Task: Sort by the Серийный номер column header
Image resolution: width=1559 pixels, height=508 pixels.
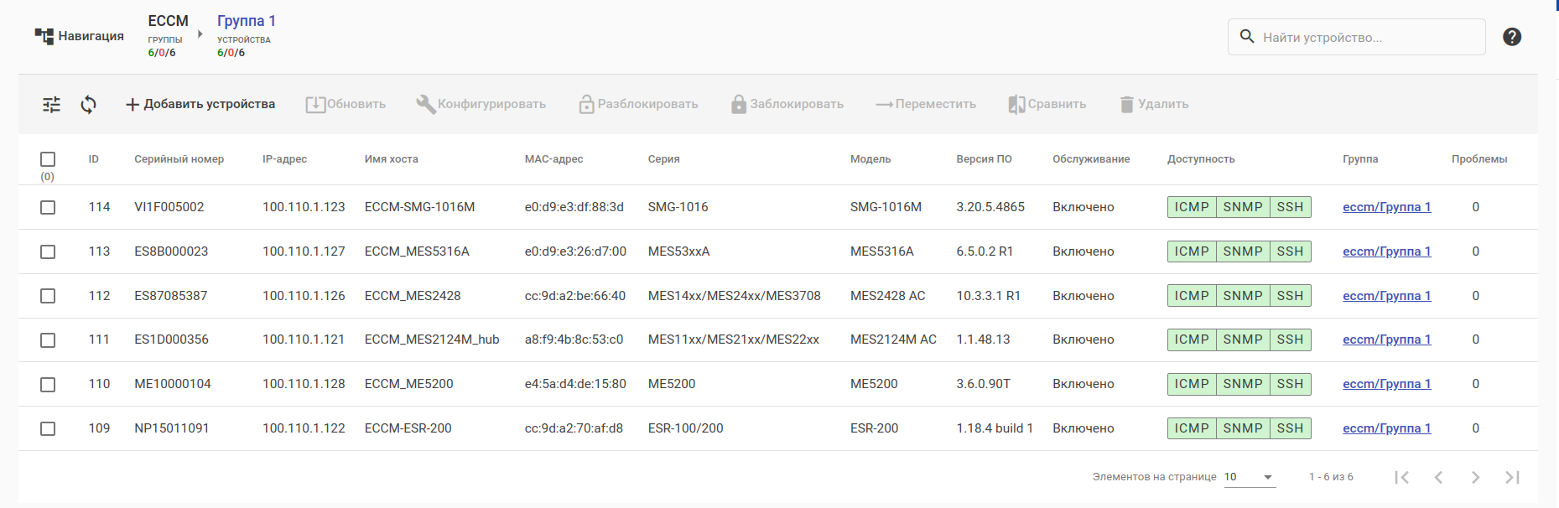Action: (x=179, y=159)
